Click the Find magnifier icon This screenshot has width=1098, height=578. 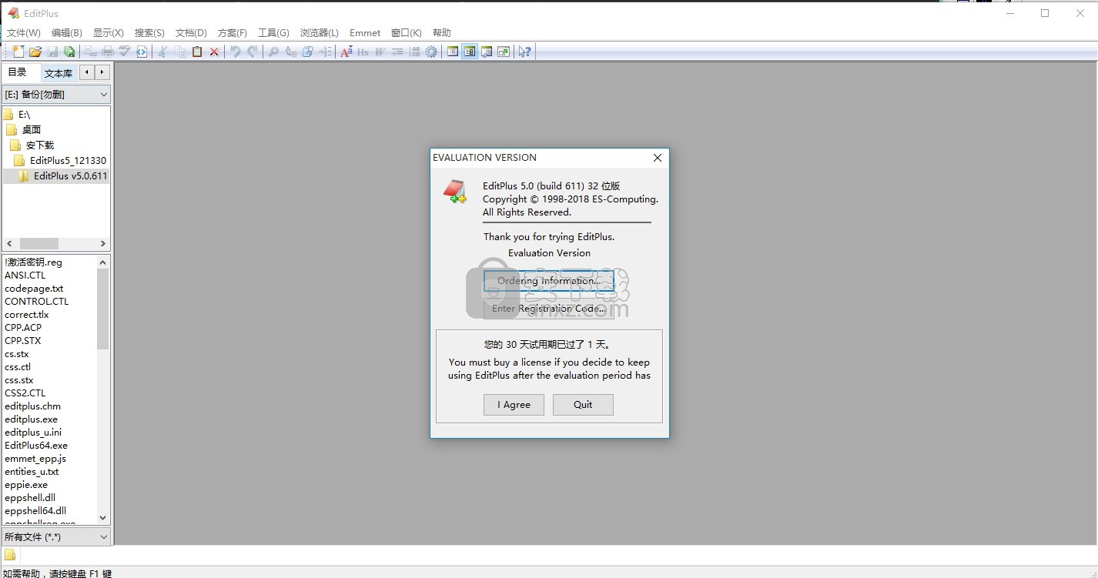click(273, 52)
